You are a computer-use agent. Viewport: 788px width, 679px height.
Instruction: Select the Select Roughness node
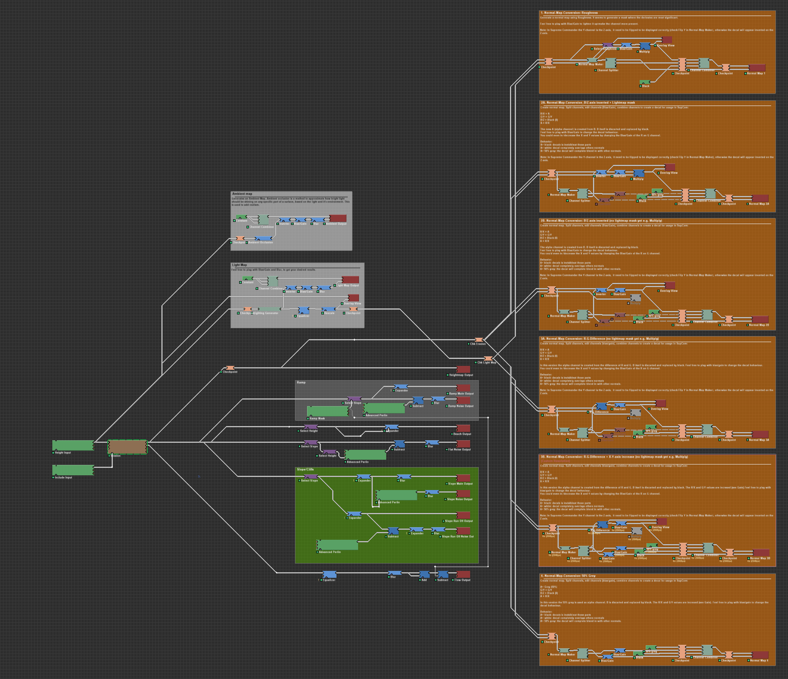[608, 45]
